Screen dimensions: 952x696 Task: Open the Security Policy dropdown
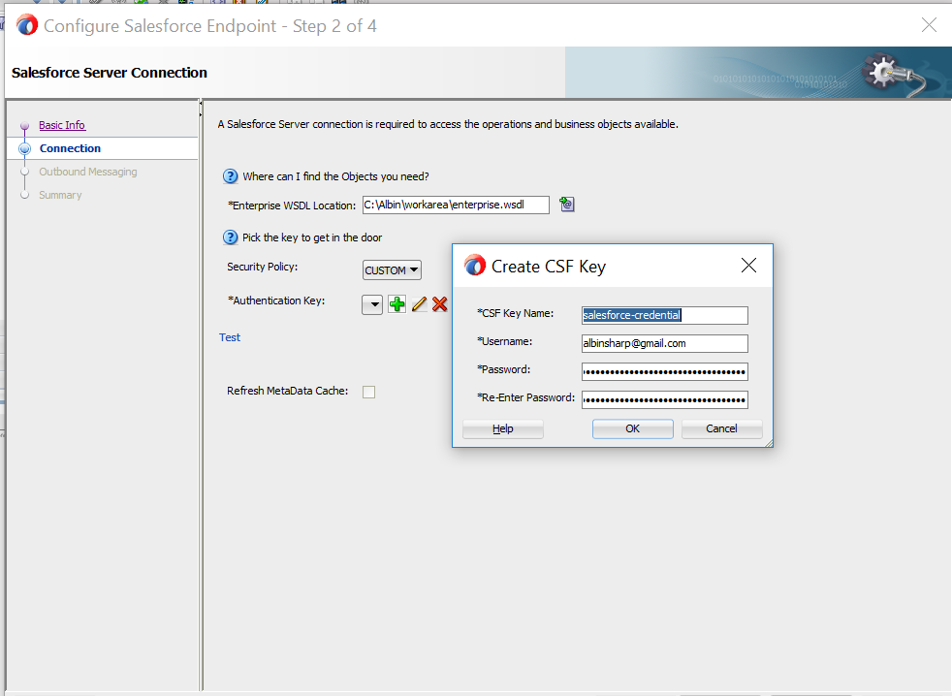click(x=391, y=269)
